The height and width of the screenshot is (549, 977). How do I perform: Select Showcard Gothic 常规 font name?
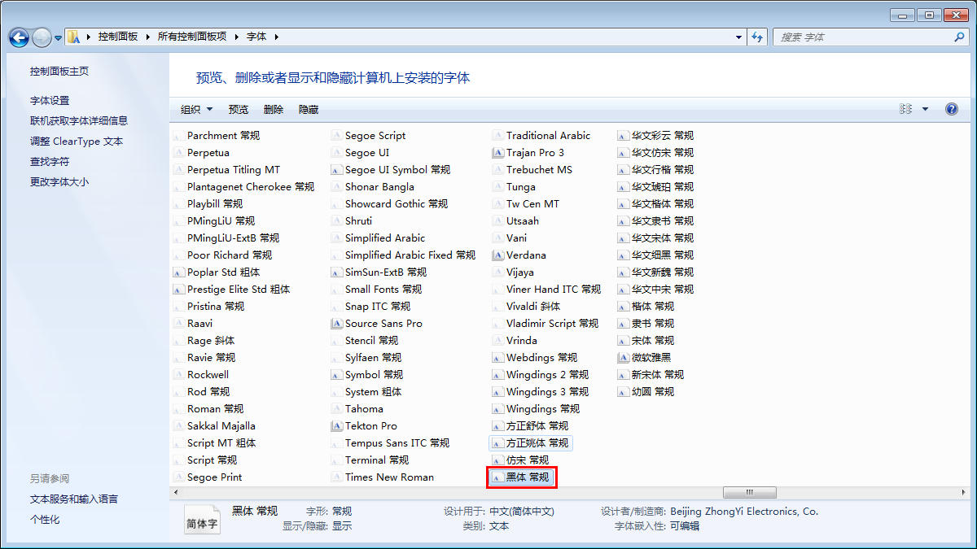[396, 204]
